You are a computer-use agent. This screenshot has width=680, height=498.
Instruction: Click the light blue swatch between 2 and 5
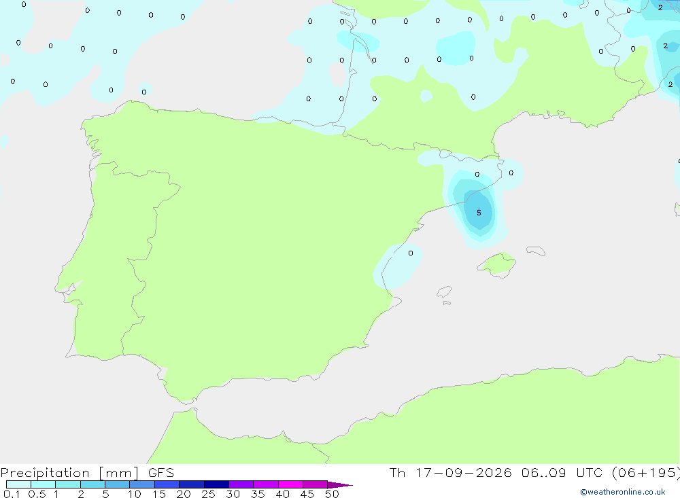92,484
